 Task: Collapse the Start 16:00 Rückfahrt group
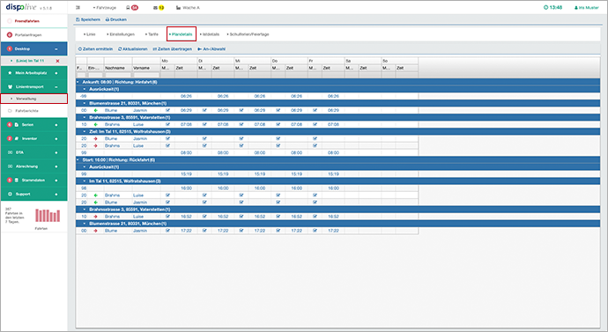tap(78, 160)
